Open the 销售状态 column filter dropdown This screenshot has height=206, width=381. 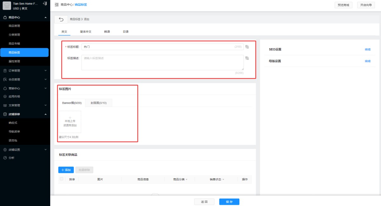223,180
